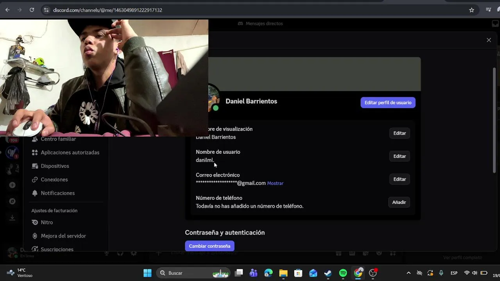
Task: Open Wi-Fi network tray icon
Action: point(466,273)
